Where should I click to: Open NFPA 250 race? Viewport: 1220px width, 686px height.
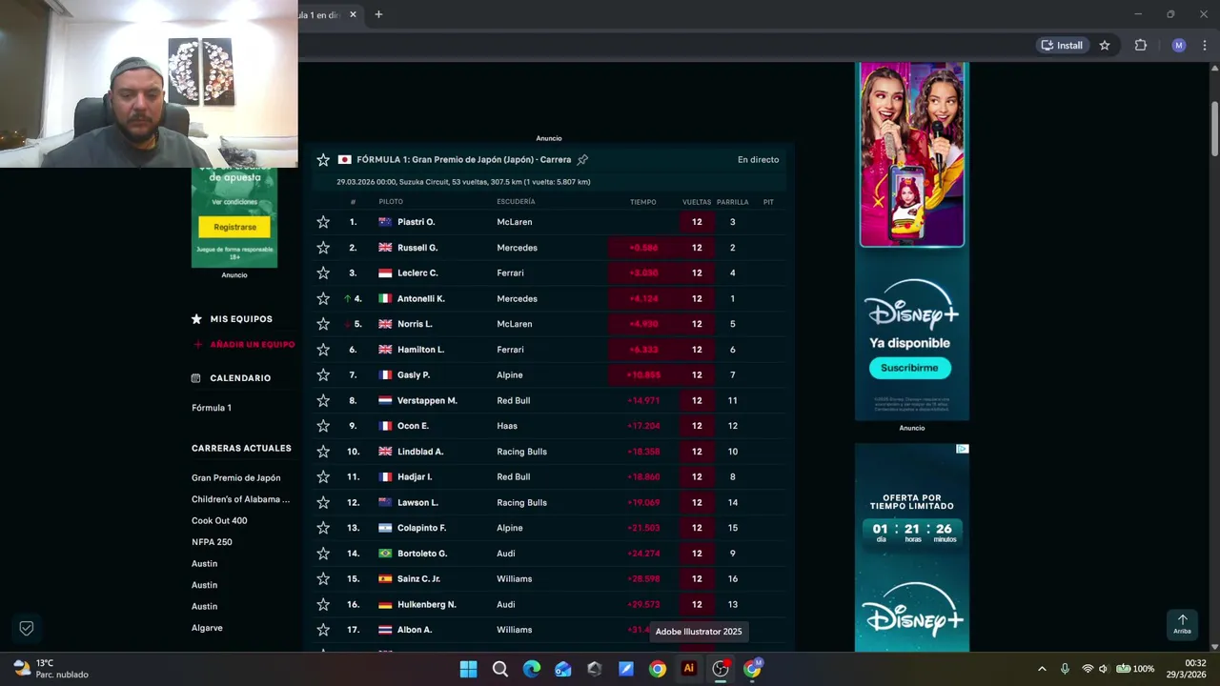tap(212, 542)
